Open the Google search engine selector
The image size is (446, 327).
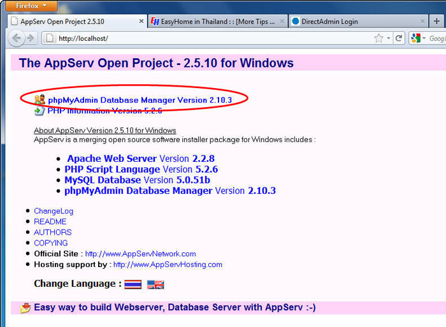tap(418, 38)
